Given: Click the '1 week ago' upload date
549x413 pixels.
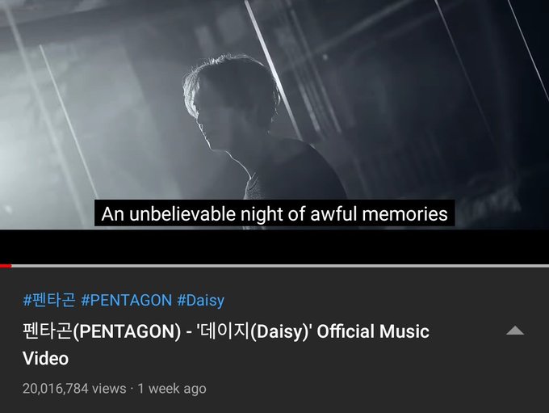Looking at the screenshot, I should pyautogui.click(x=172, y=389).
